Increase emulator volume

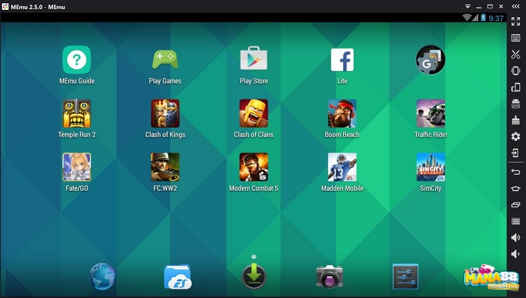click(x=515, y=237)
